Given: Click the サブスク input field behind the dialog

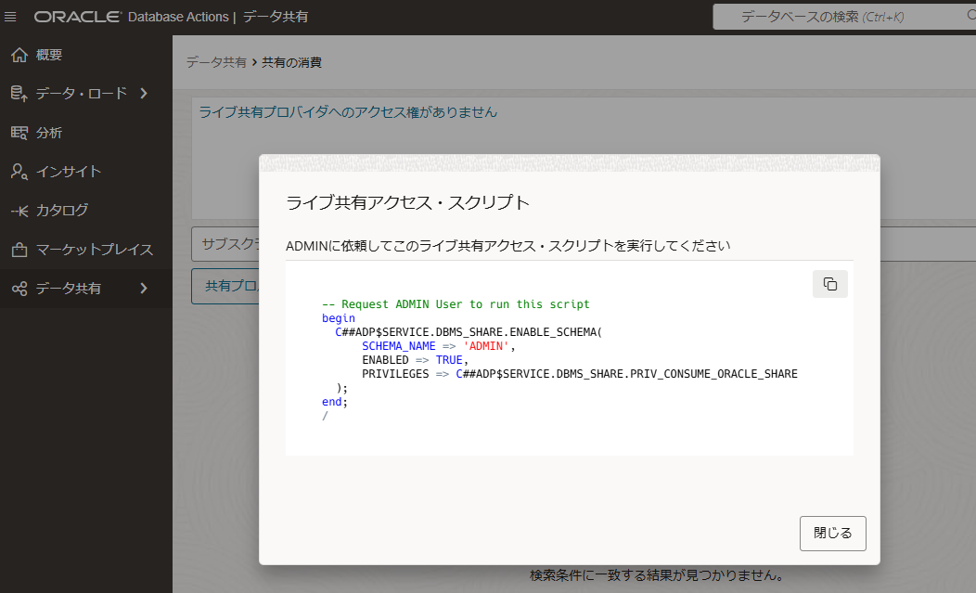Looking at the screenshot, I should pos(225,245).
